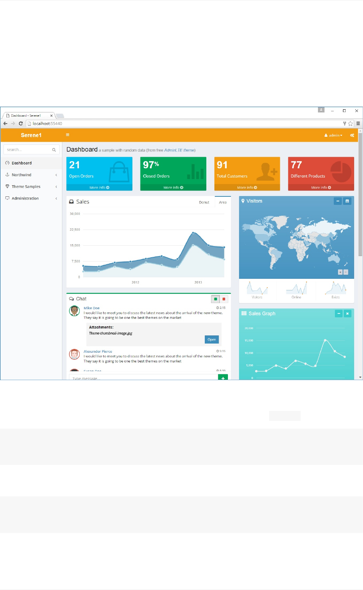Click the bar chart icon on Closed Orders
The height and width of the screenshot is (590, 363).
(196, 171)
